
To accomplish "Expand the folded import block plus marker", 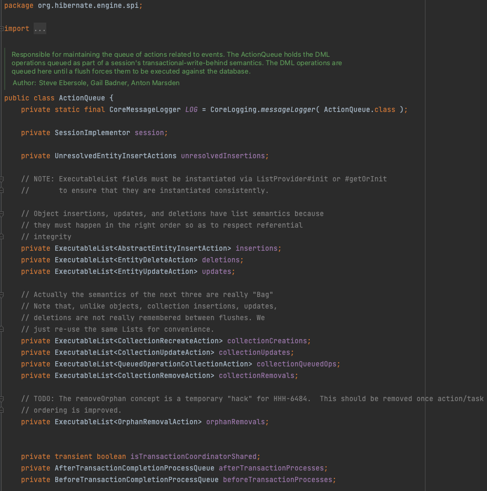I will [x=2, y=29].
